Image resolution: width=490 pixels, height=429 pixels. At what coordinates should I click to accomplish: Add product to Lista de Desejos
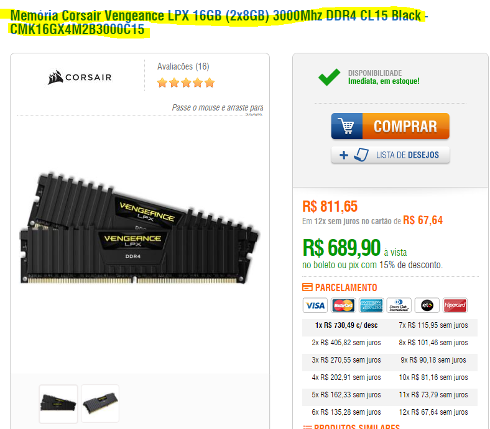point(391,155)
